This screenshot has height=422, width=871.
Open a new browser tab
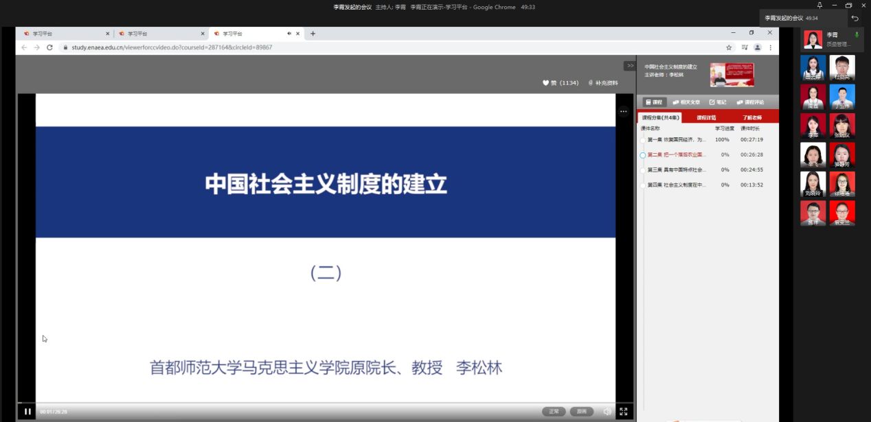tap(313, 33)
